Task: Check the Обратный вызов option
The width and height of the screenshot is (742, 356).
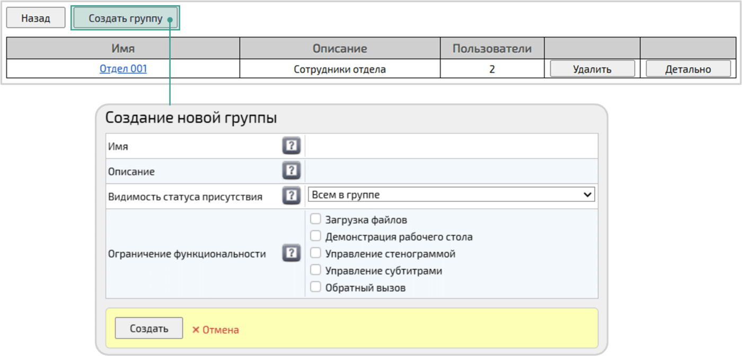Action: tap(316, 287)
